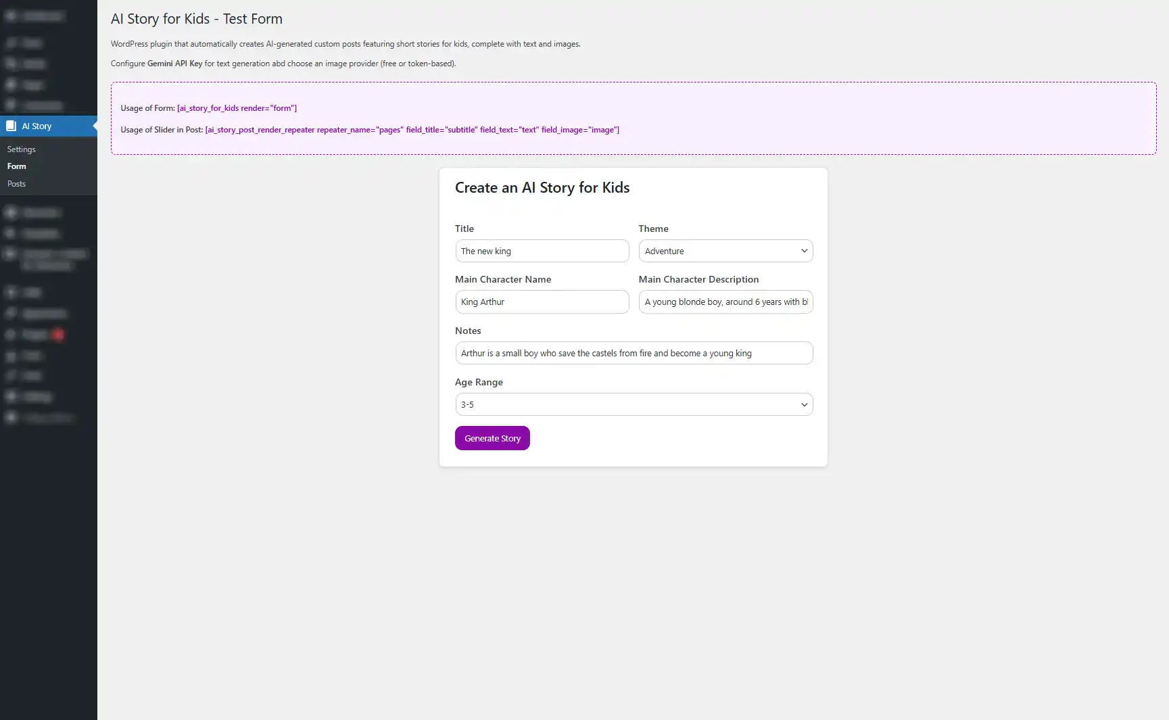Switch to the Form submenu item
The image size is (1169, 720).
pos(16,166)
